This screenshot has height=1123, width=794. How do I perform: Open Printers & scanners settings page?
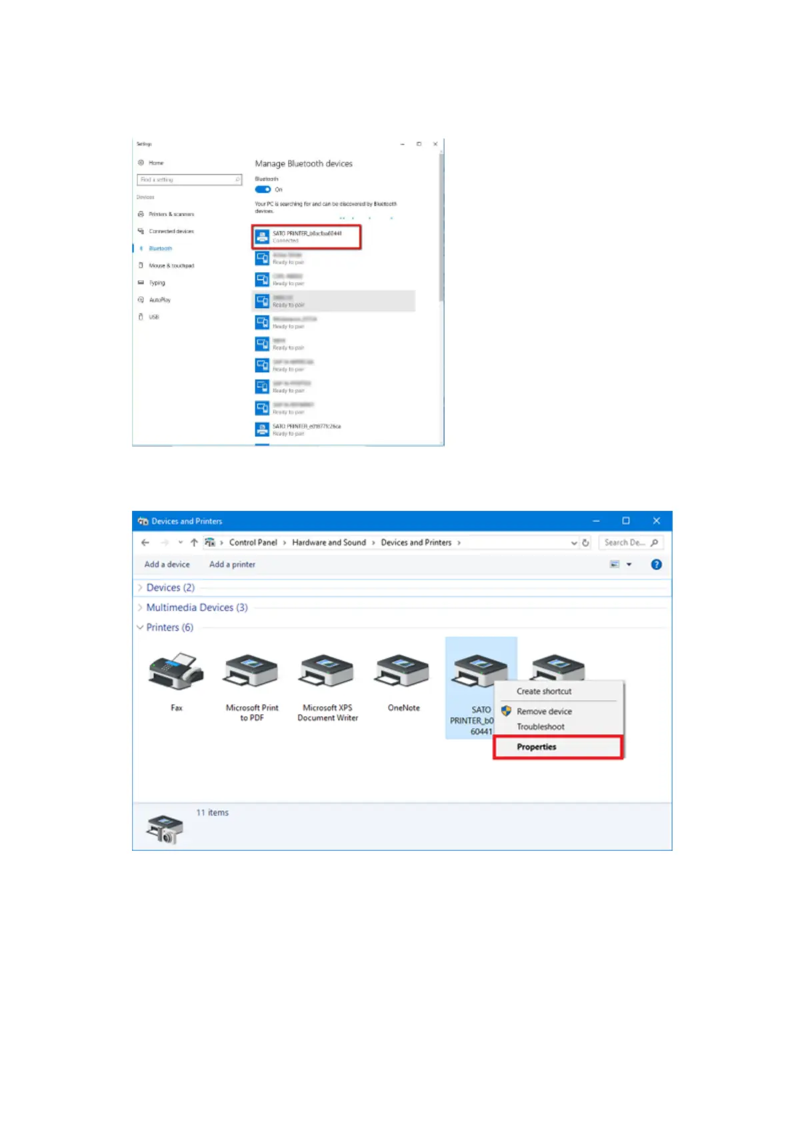pyautogui.click(x=166, y=214)
